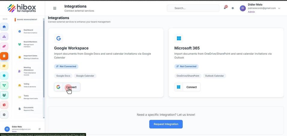Screen dimensions: 287x136
Task: Click the sidebar vertical scrollbar
Action: [44, 58]
